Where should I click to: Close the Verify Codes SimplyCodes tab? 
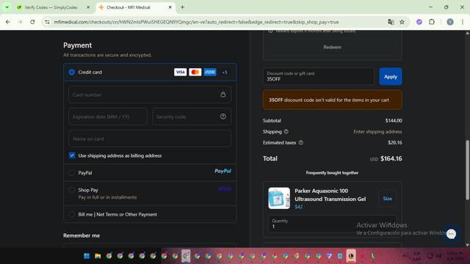tap(88, 7)
